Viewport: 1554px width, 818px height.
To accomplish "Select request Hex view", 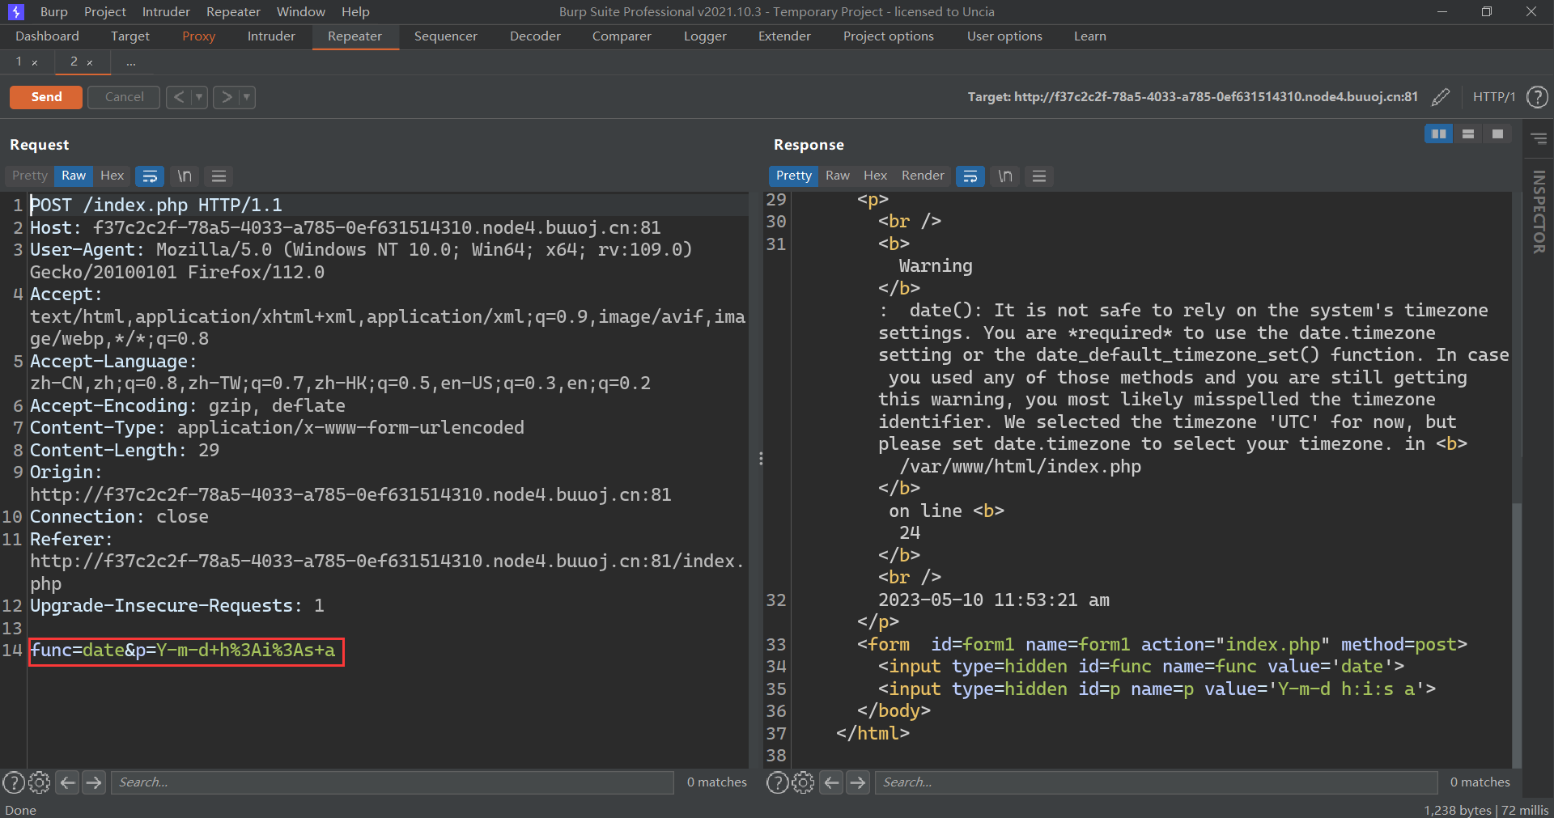I will point(112,176).
